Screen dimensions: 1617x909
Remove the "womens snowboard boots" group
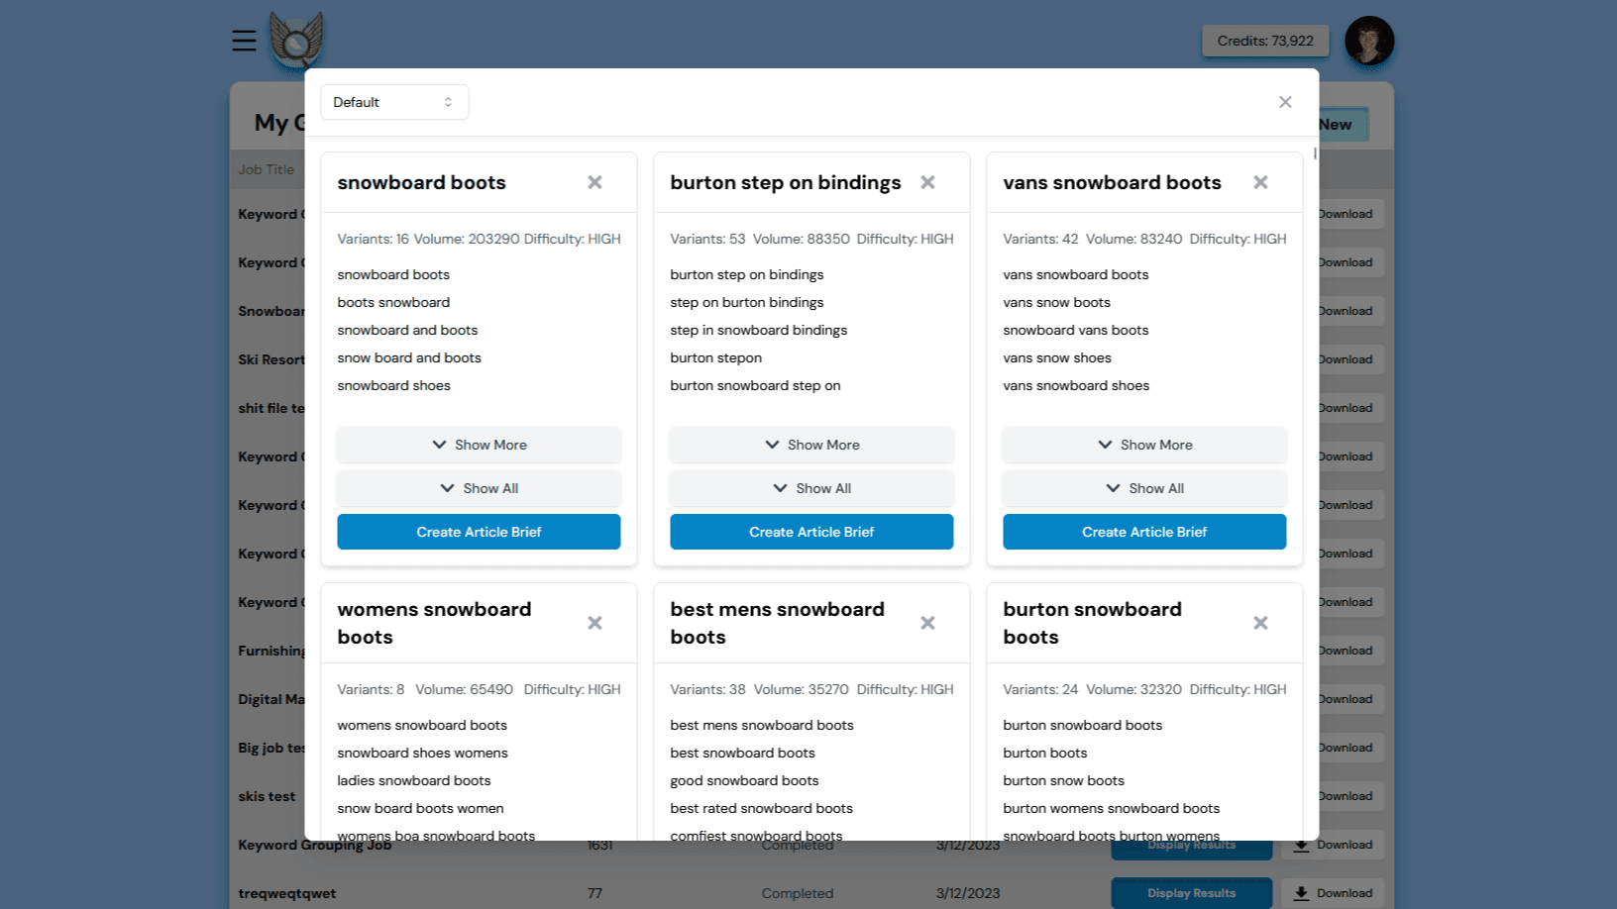coord(594,623)
